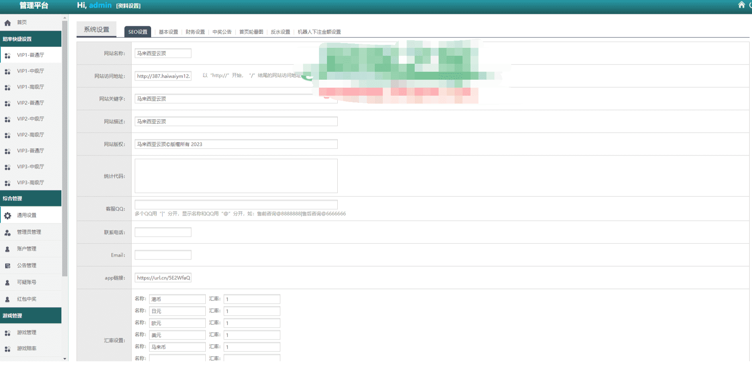Click the house icon beside 首页
This screenshot has width=752, height=373.
8,23
